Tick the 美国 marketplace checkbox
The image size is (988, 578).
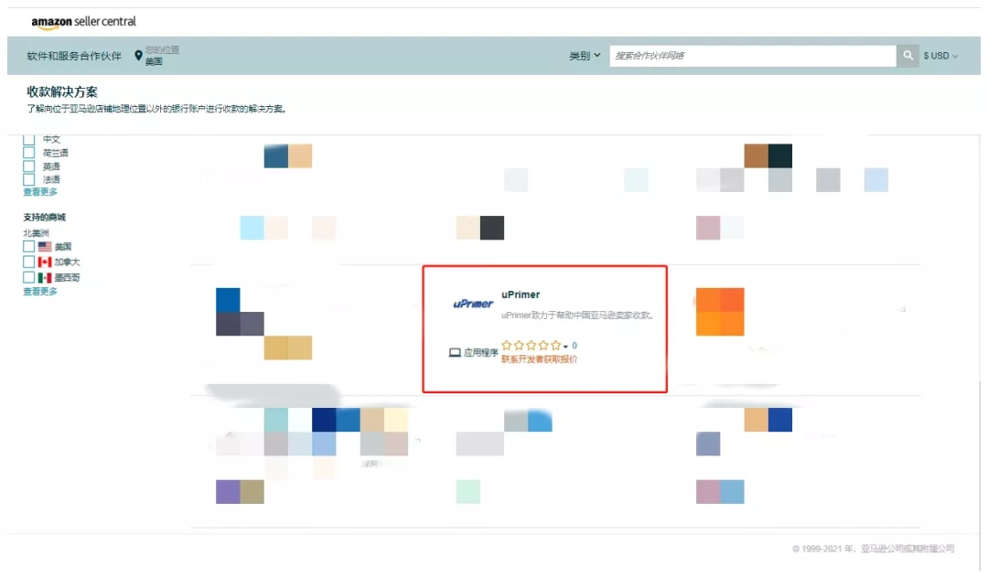pos(29,246)
